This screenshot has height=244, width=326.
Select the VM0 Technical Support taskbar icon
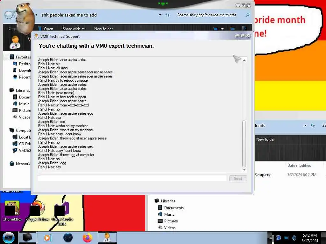click(x=107, y=238)
